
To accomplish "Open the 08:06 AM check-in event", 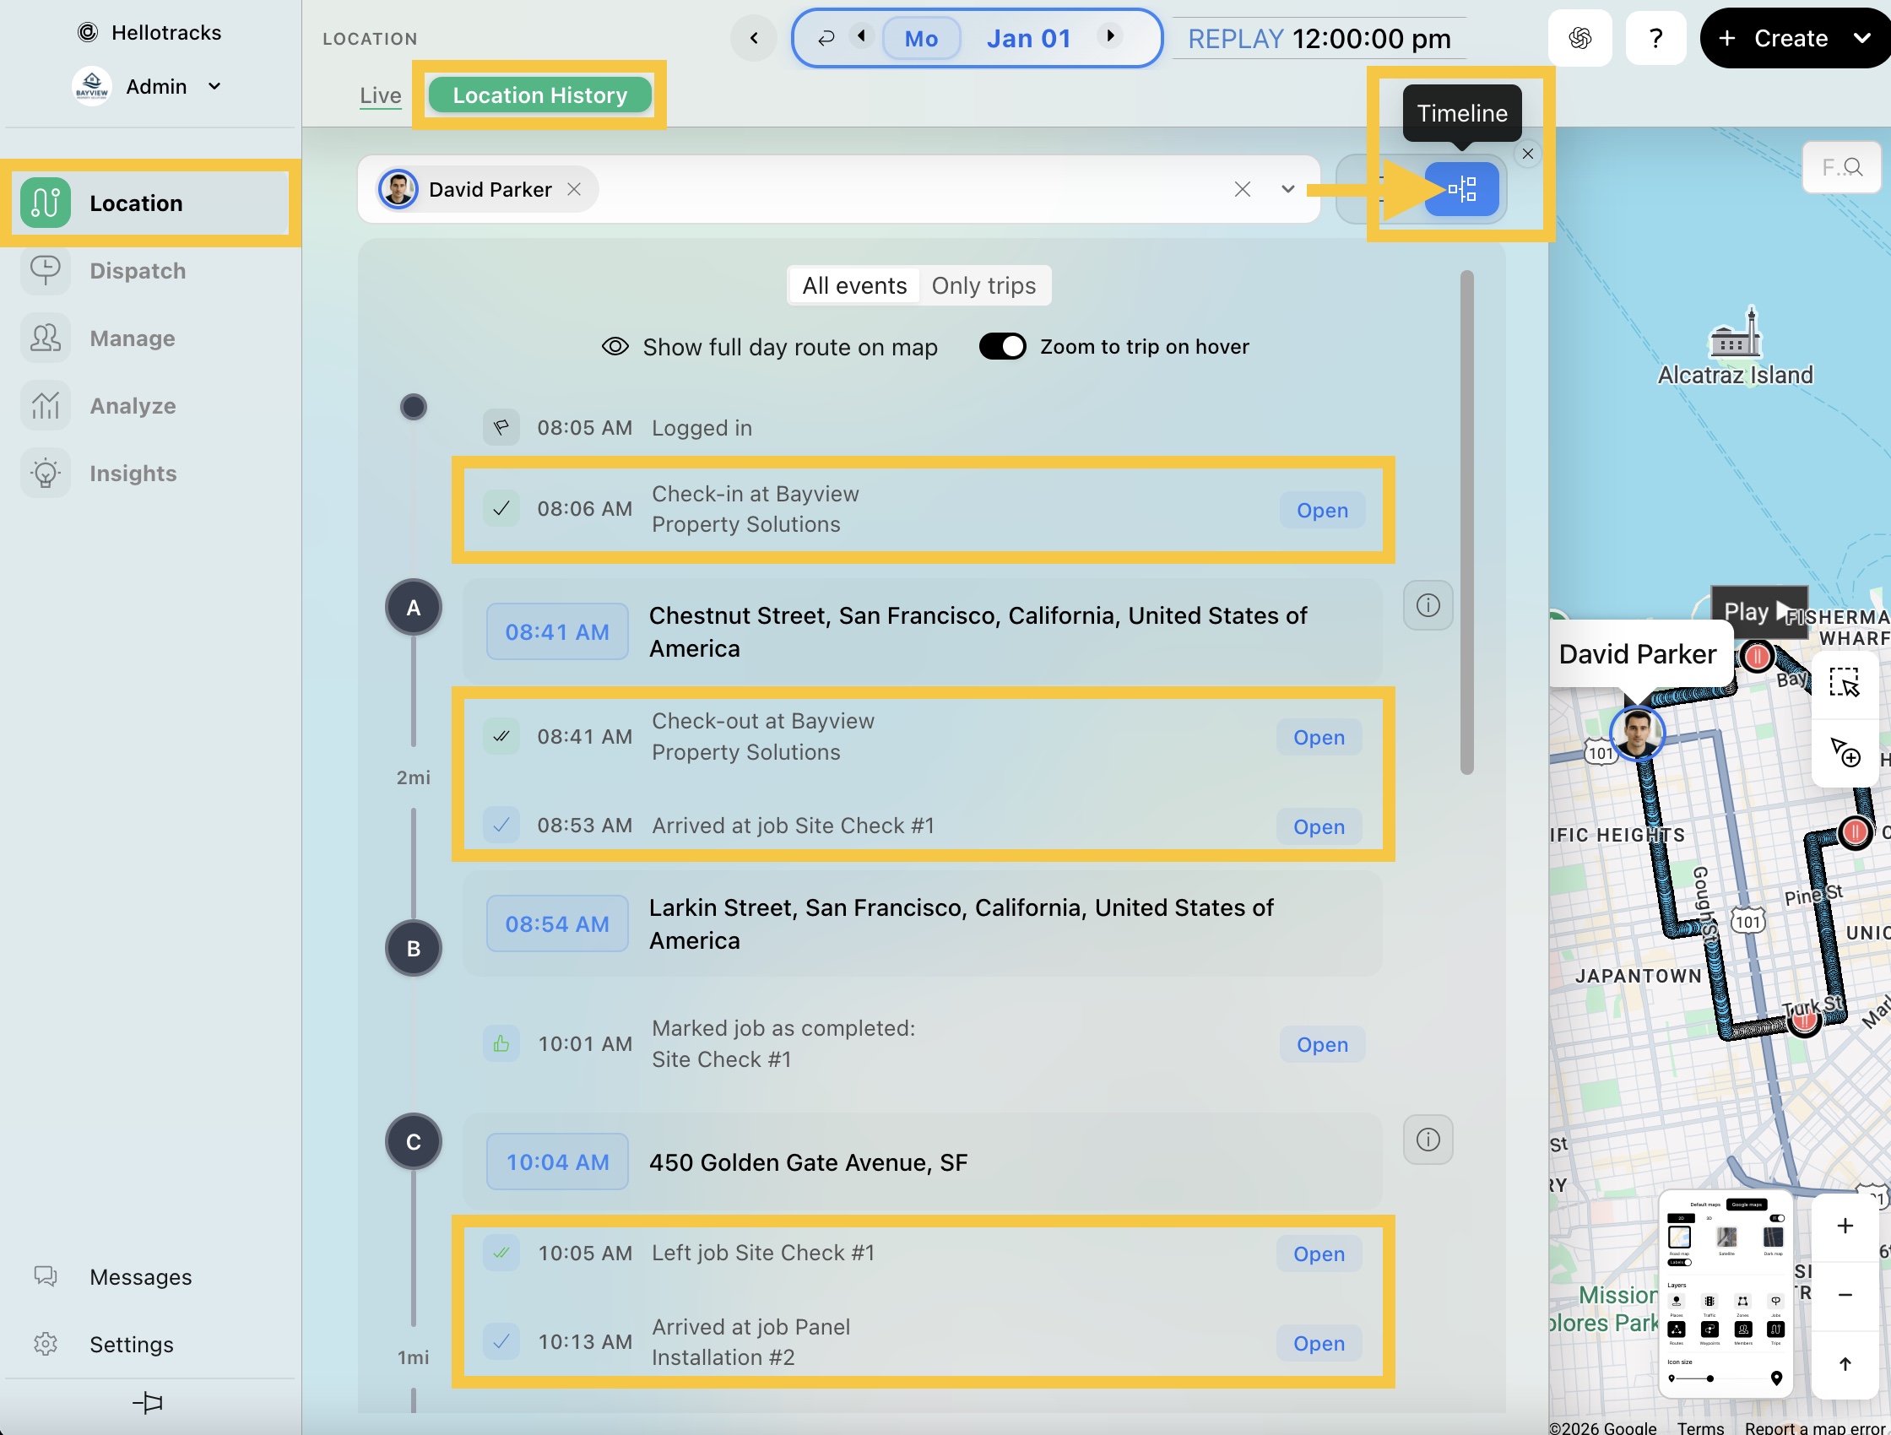I will [x=1322, y=510].
